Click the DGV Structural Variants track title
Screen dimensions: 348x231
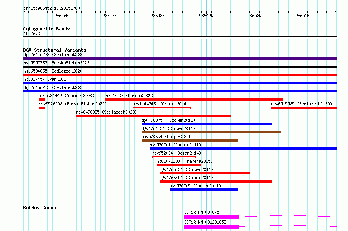point(55,50)
